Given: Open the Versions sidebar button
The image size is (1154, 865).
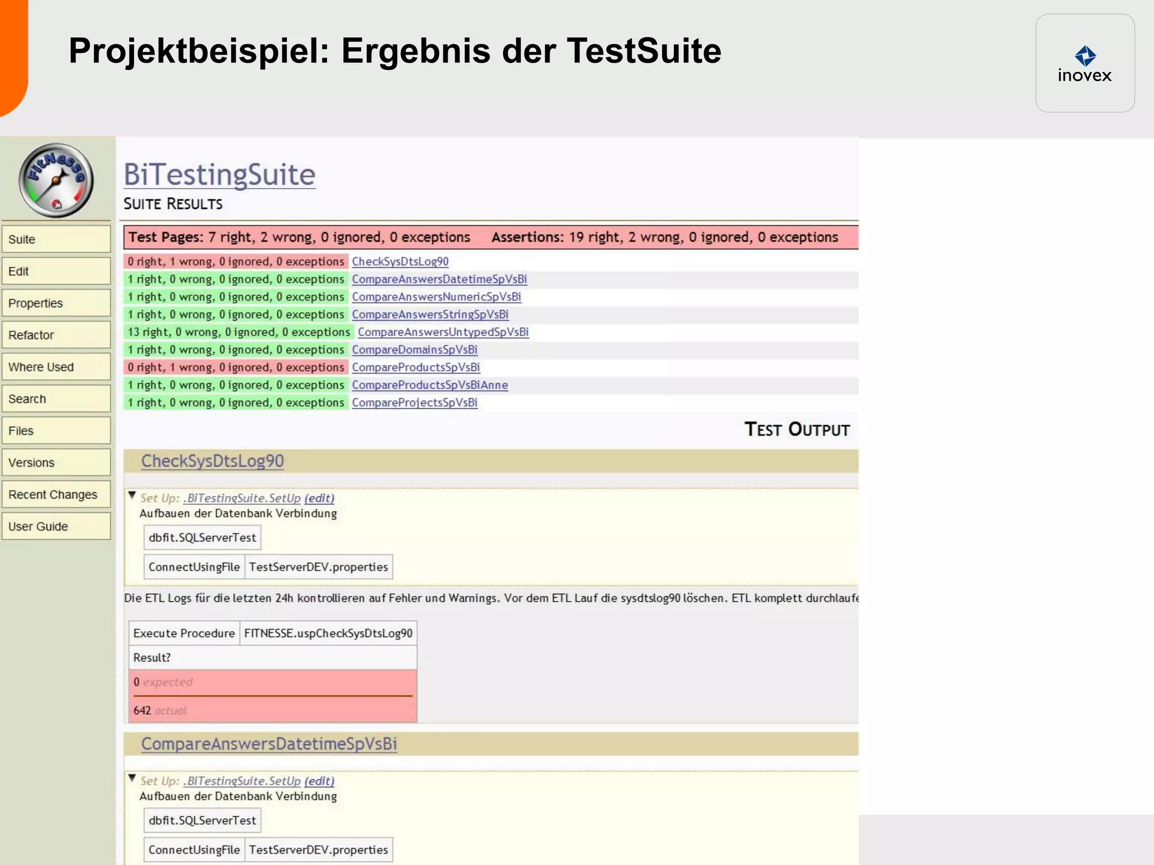Looking at the screenshot, I should point(56,463).
